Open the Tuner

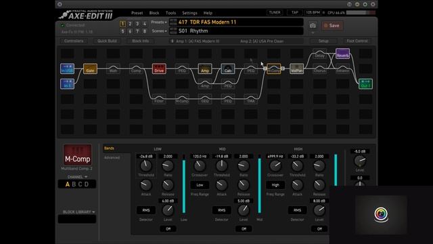click(x=275, y=12)
